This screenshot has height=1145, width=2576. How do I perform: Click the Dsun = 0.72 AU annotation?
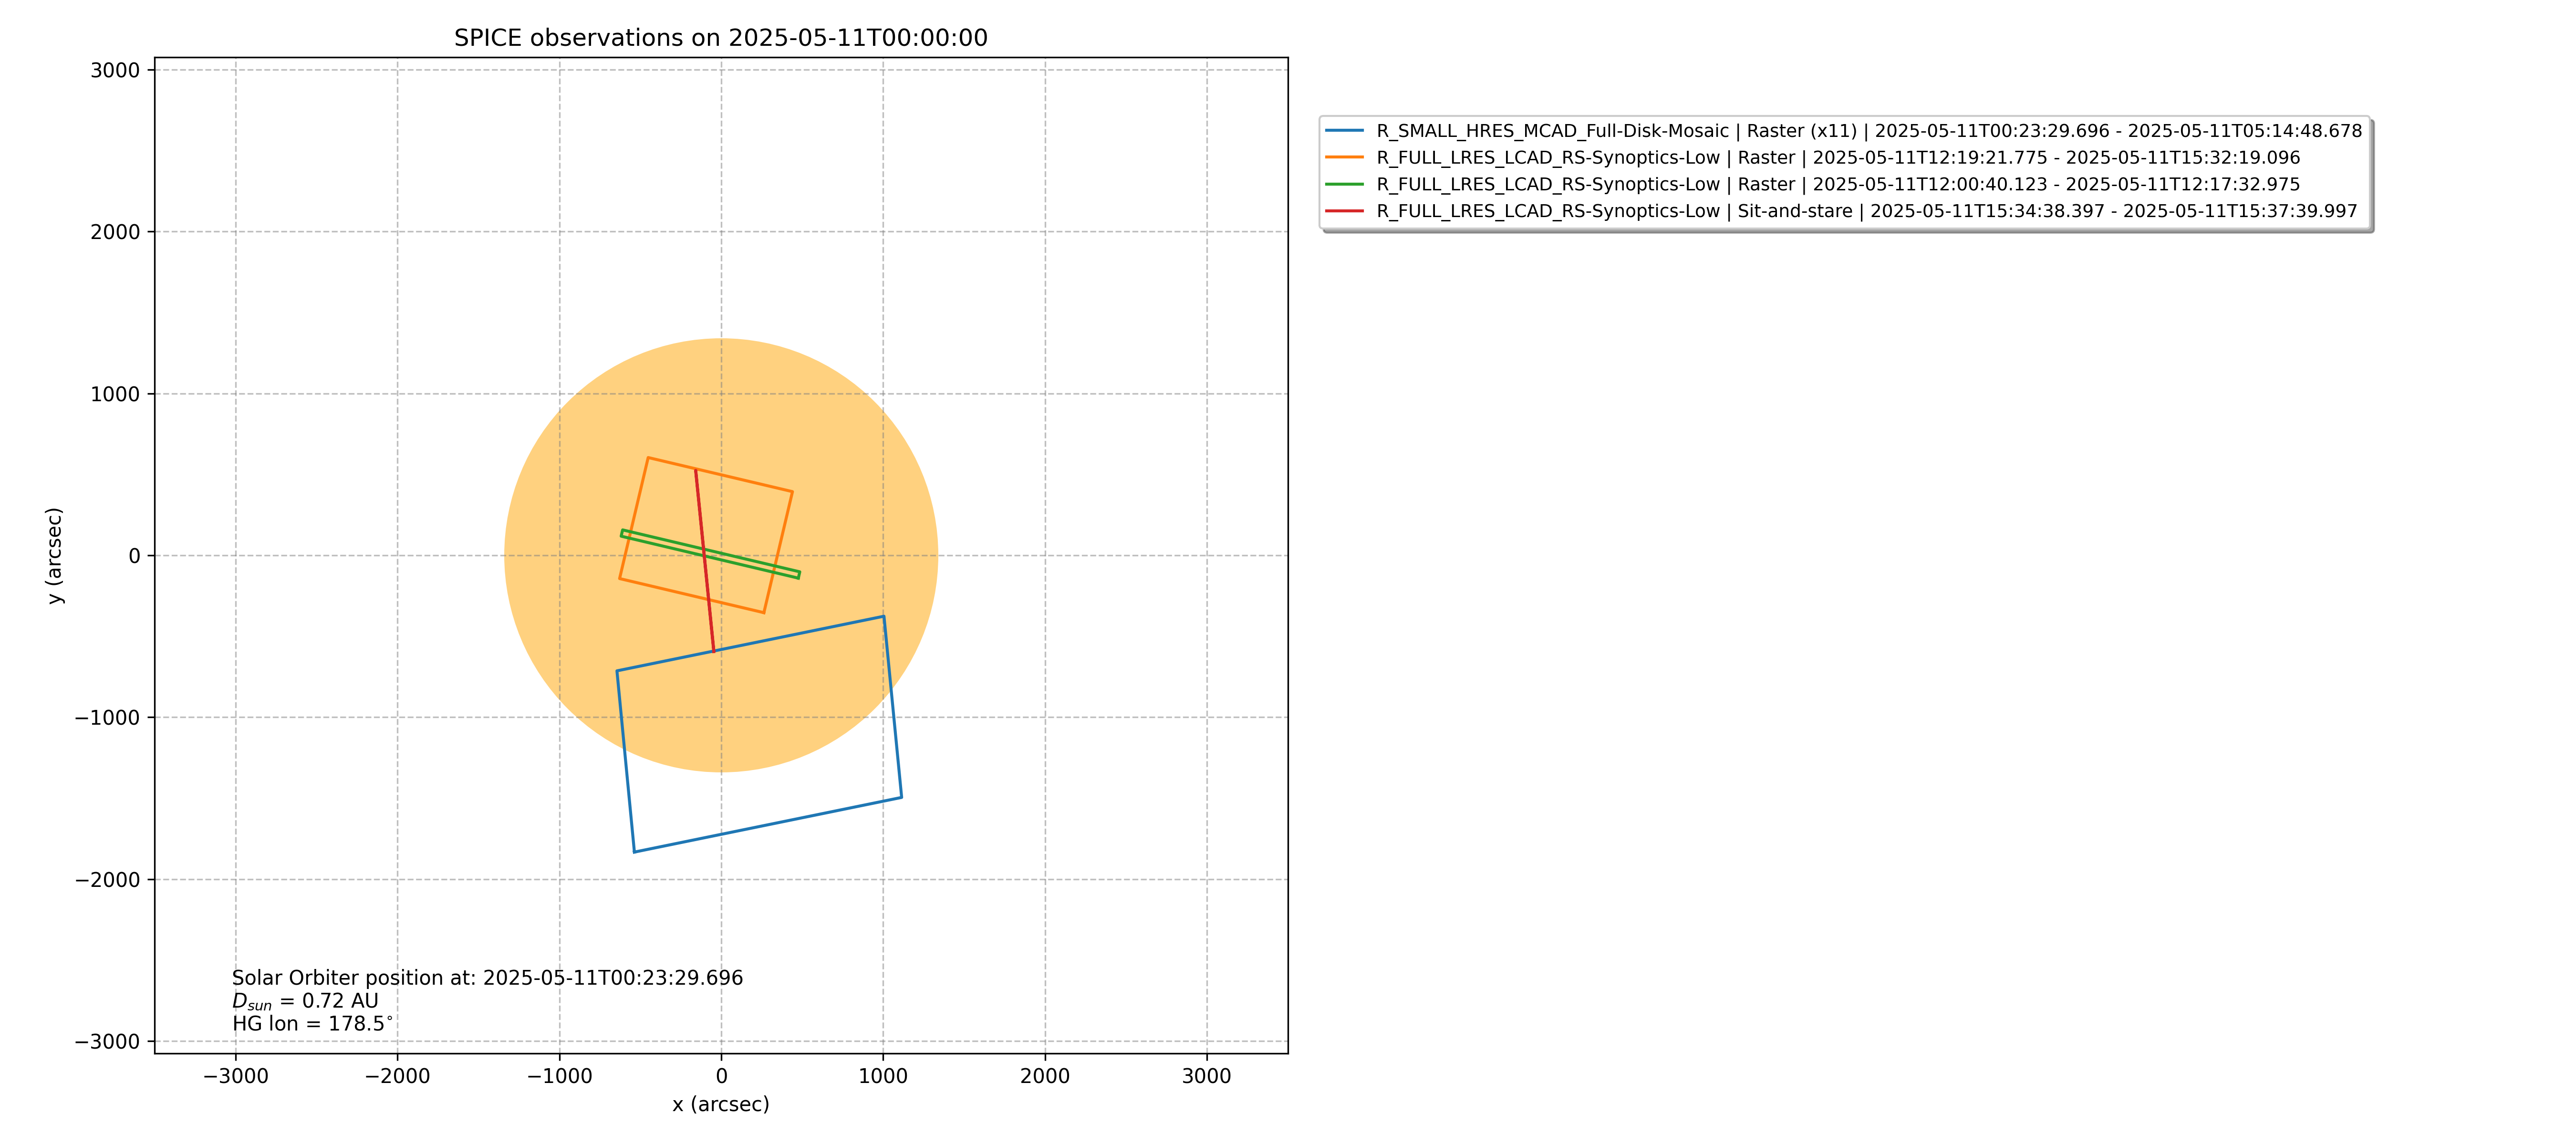(305, 1001)
